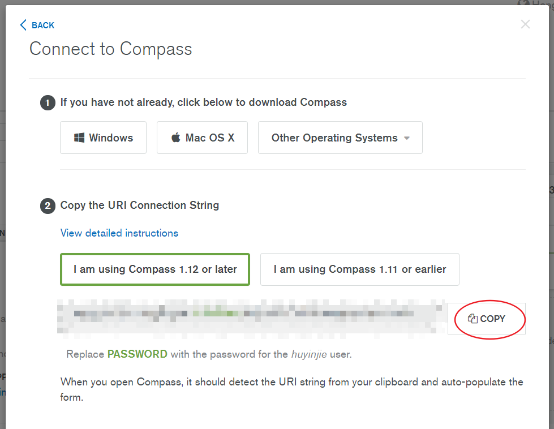Click the green PASSWORD text
Viewport: 554px width, 429px height.
pos(138,354)
